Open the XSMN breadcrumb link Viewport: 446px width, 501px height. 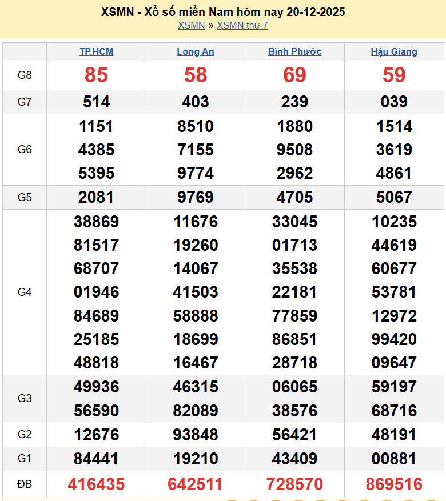191,25
